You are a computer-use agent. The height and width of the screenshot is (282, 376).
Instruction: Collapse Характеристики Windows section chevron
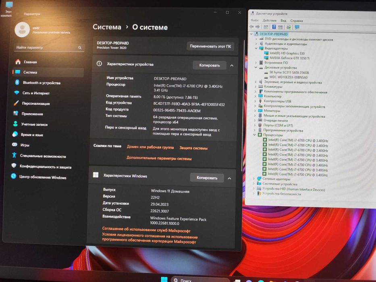click(229, 178)
